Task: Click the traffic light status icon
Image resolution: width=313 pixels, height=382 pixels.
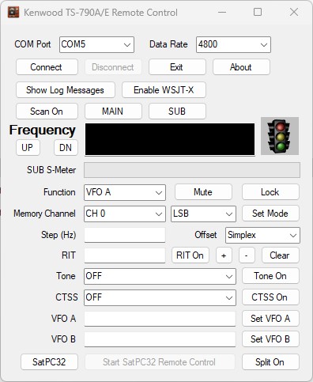Action: [x=280, y=136]
